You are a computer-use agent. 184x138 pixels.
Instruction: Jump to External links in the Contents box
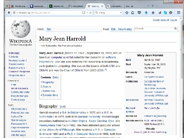pos(49,95)
